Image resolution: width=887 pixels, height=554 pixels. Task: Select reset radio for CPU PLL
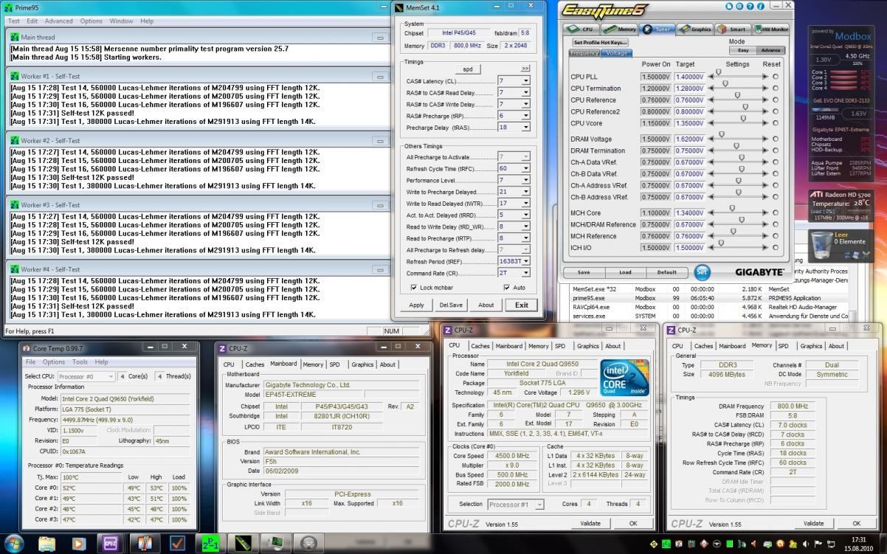coord(775,77)
